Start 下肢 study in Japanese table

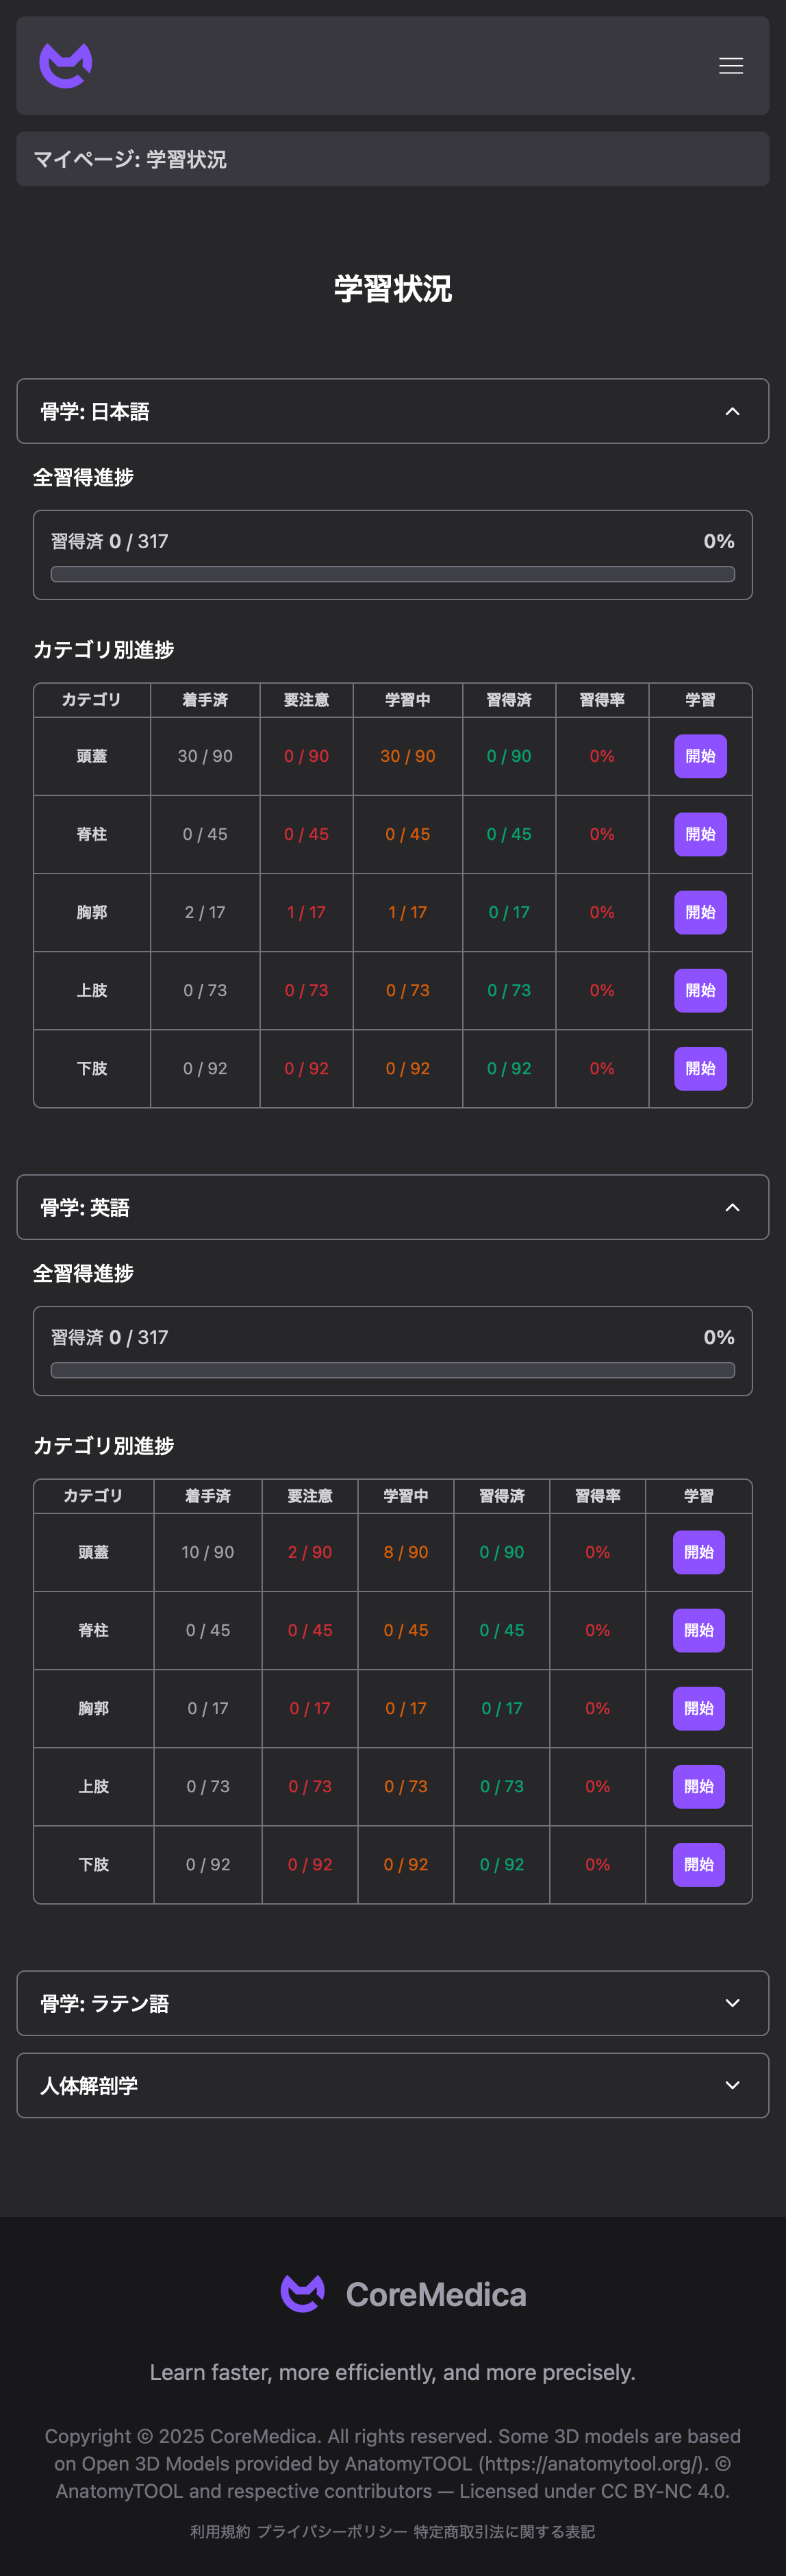[x=700, y=1068]
